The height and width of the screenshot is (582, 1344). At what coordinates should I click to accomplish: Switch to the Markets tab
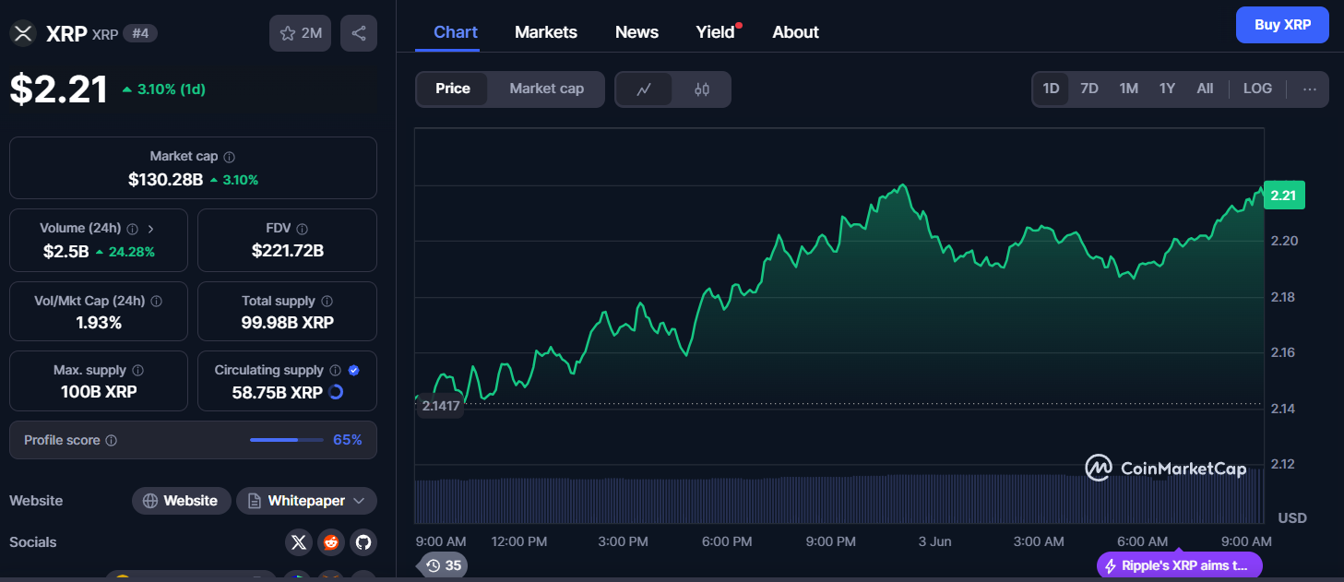[x=546, y=32]
